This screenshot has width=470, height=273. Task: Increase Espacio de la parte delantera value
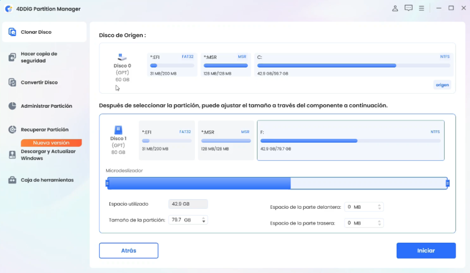point(379,205)
